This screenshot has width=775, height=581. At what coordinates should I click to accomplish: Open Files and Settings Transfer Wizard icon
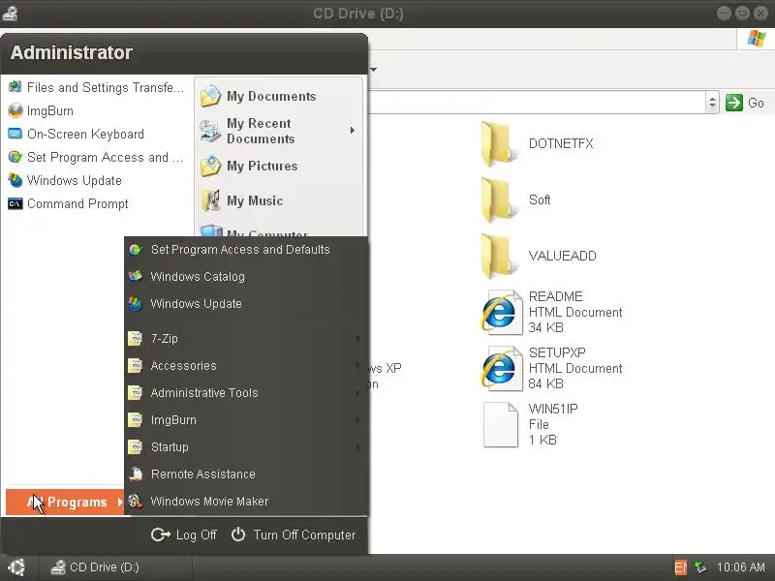point(15,87)
